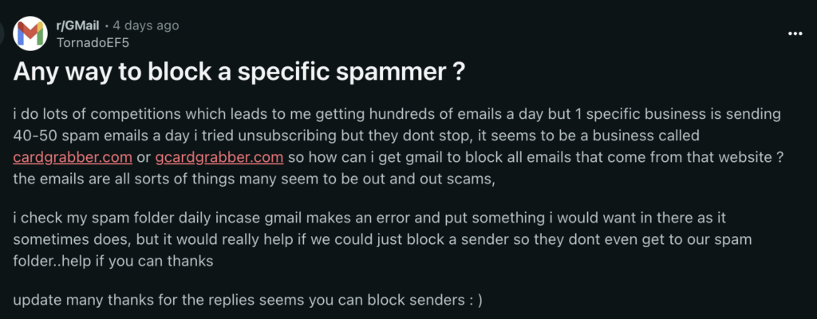The image size is (817, 319).
Task: Click the Gmail subreddit avatar icon
Action: click(30, 33)
